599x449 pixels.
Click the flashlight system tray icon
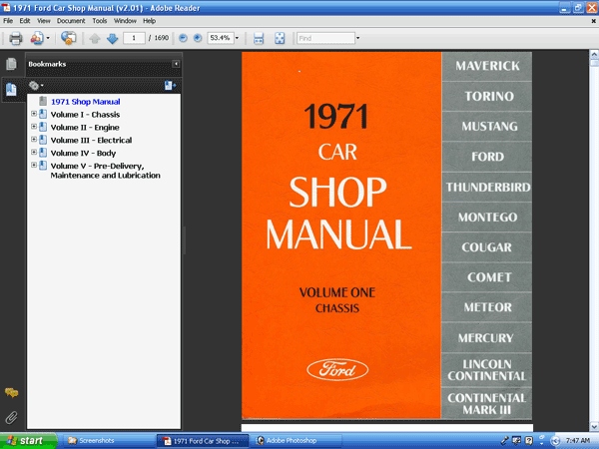[504, 441]
